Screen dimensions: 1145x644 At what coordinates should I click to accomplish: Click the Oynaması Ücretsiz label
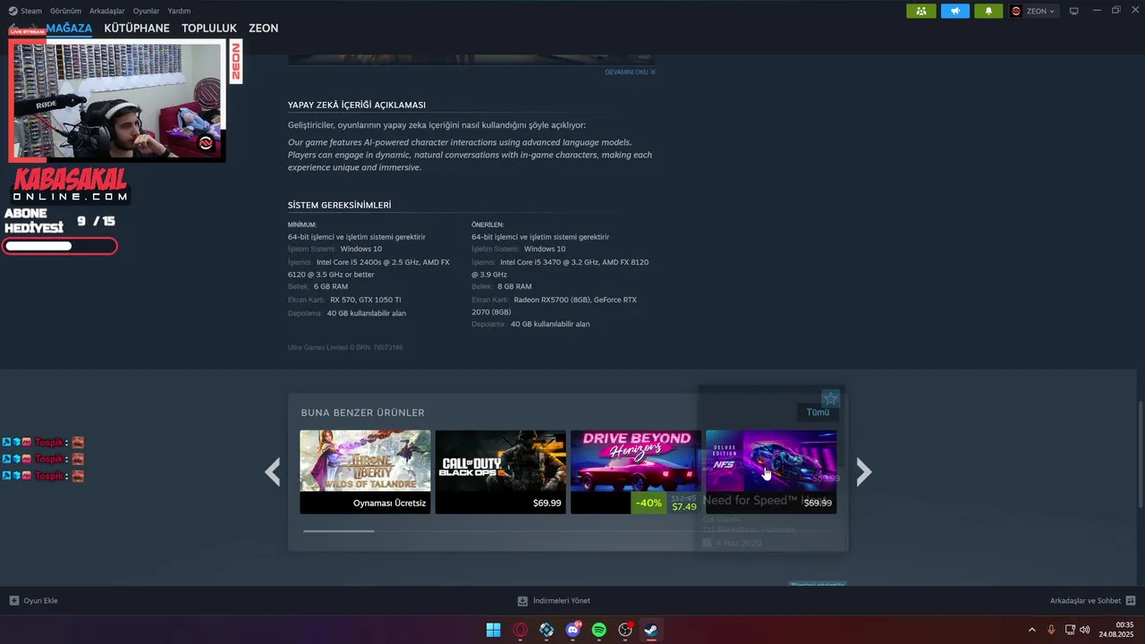pyautogui.click(x=390, y=504)
